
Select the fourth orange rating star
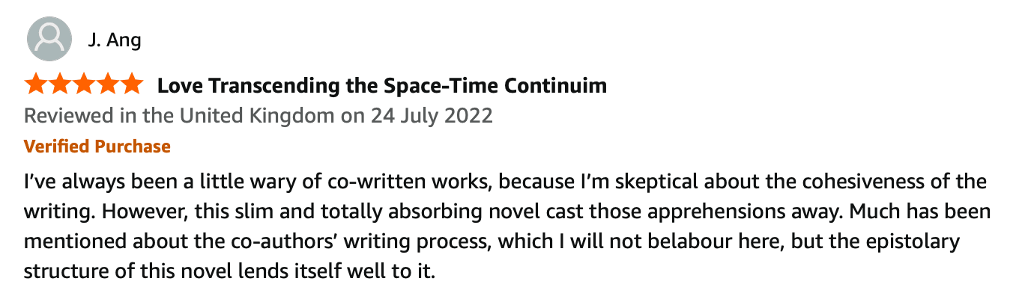click(x=107, y=84)
